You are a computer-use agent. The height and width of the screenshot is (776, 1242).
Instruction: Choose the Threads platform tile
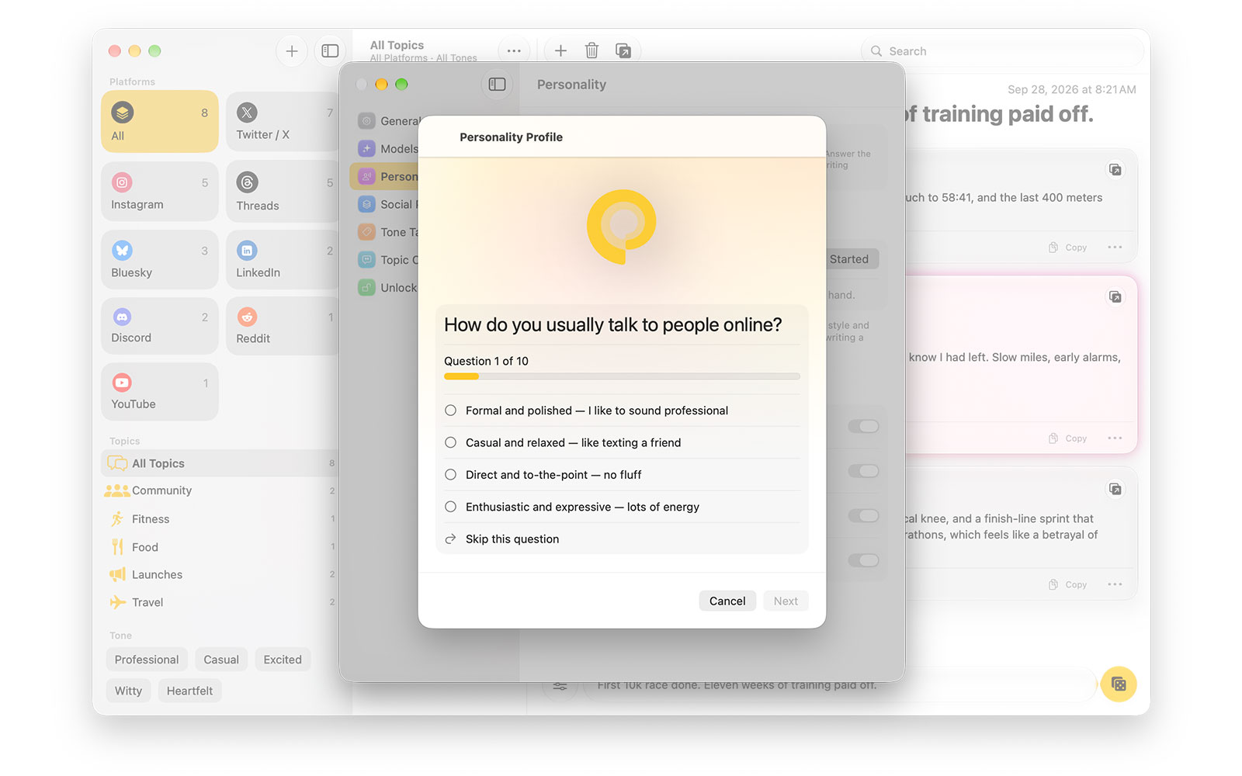[283, 191]
